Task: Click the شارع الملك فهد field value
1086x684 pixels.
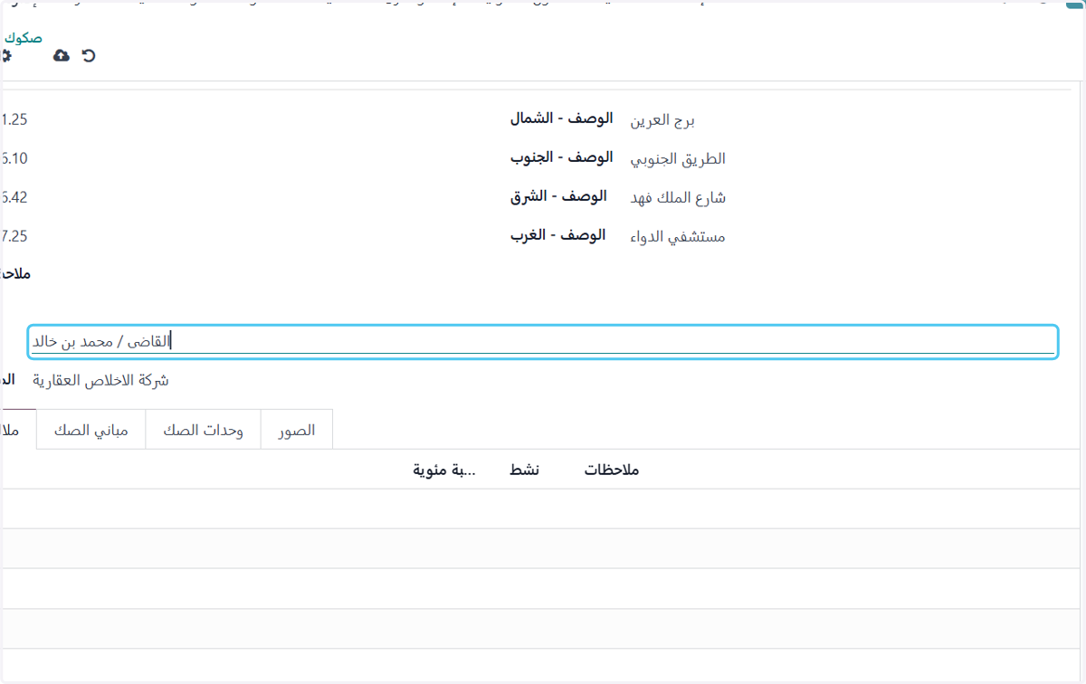Action: tap(678, 198)
